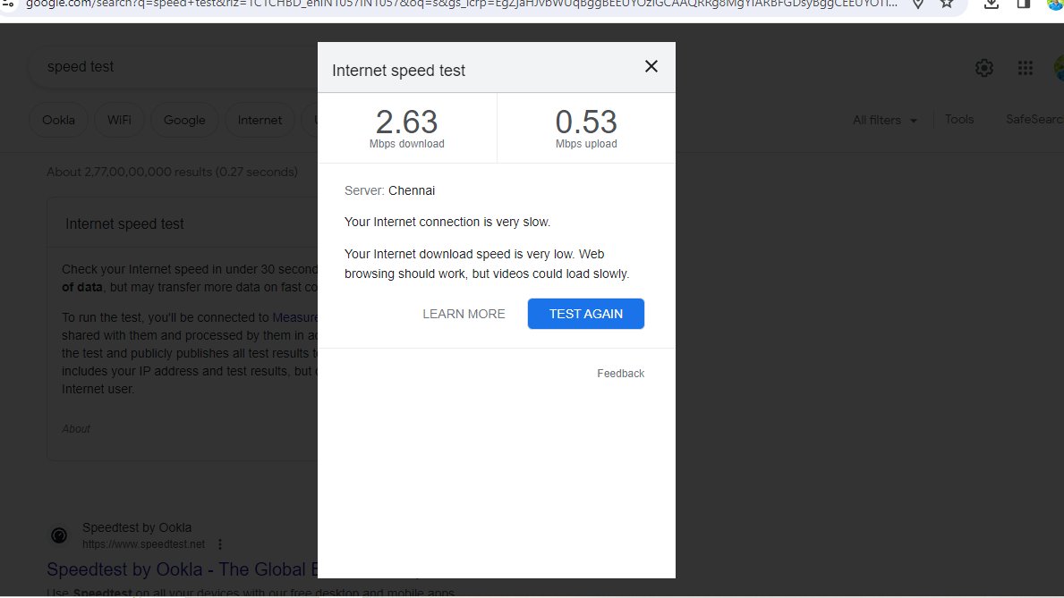This screenshot has height=598, width=1064.
Task: Click the Measurement Lab link in card
Action: [x=294, y=317]
